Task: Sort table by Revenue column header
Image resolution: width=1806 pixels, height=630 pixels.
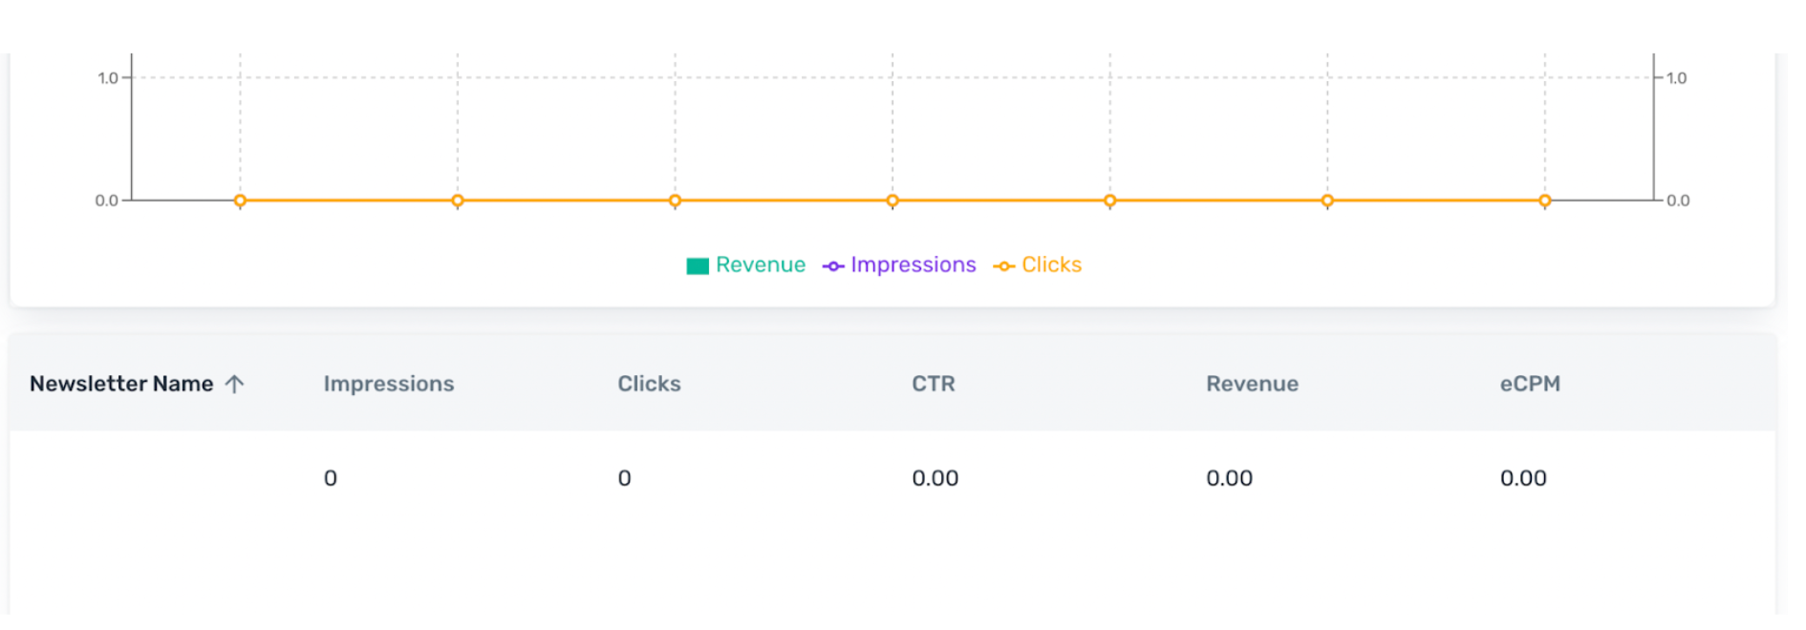Action: click(x=1252, y=384)
